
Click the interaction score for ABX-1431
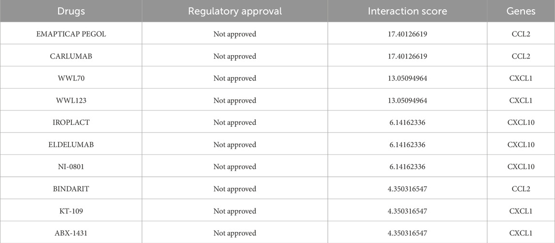(x=407, y=233)
